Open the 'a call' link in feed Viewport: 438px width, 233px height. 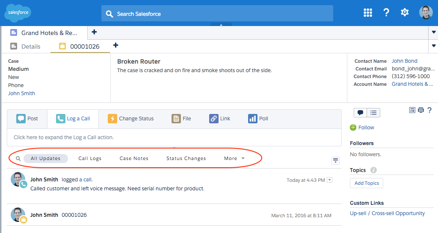(x=86, y=180)
